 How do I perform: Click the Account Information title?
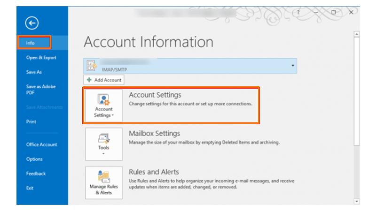point(149,42)
